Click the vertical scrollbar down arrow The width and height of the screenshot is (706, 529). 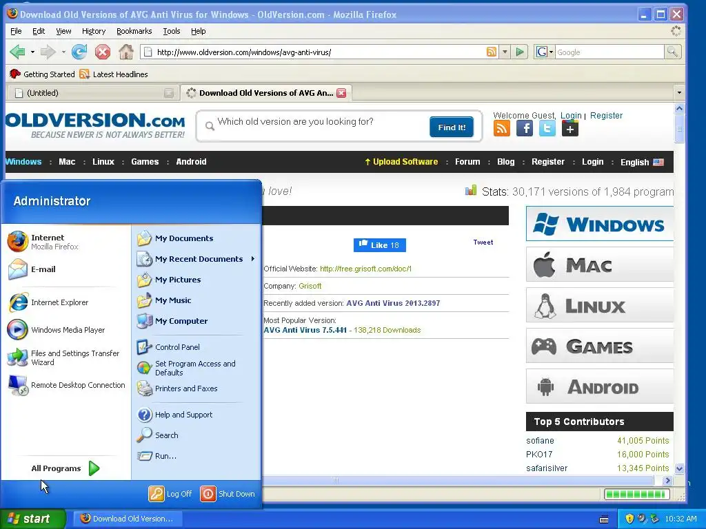[x=679, y=468]
